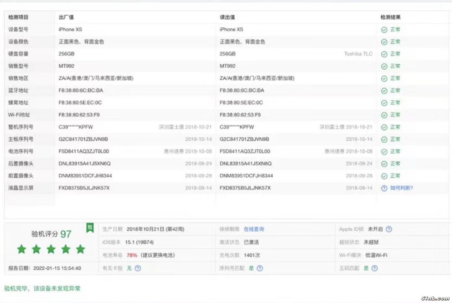Click the help icon beside 五码匹配
The width and height of the screenshot is (452, 303).
pos(374,268)
